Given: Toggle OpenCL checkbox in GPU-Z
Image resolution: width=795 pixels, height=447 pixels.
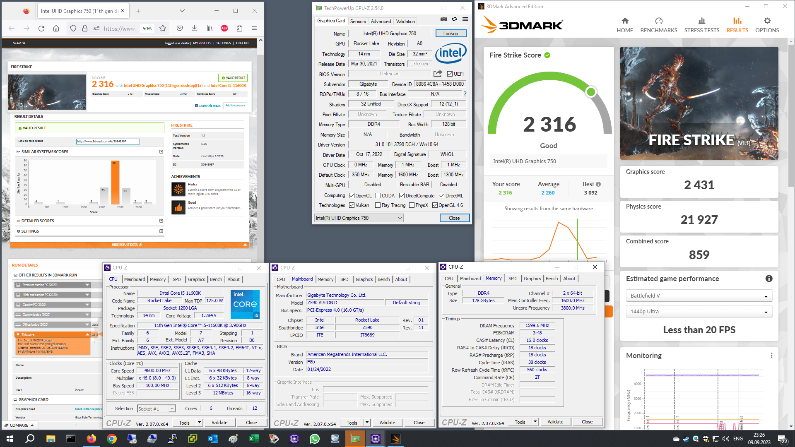Looking at the screenshot, I should 352,196.
